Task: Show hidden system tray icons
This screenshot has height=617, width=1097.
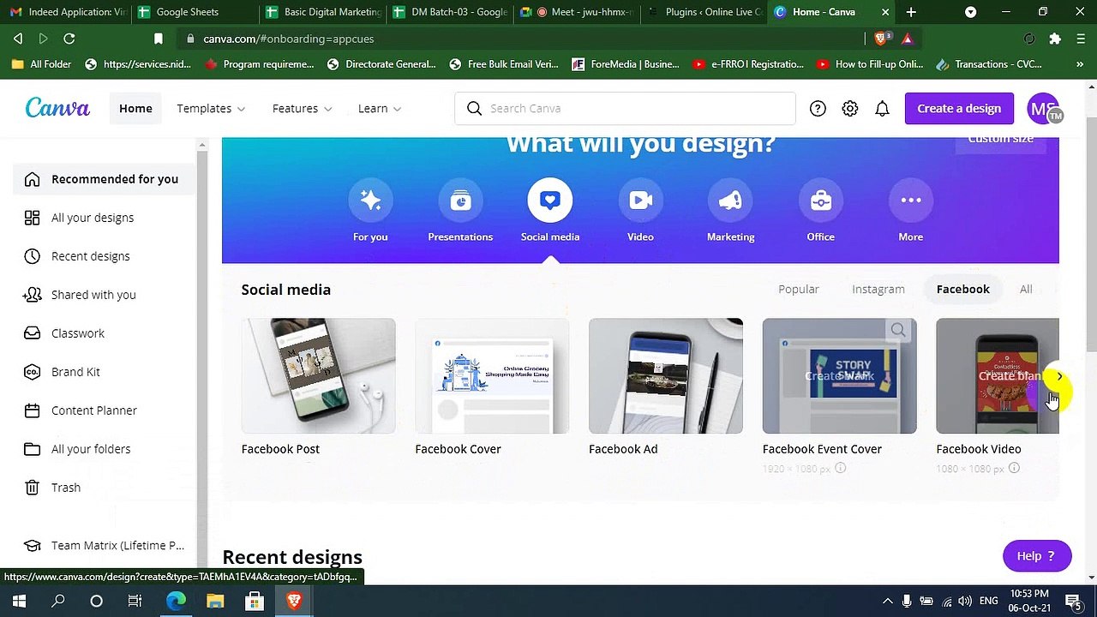Action: tap(888, 601)
